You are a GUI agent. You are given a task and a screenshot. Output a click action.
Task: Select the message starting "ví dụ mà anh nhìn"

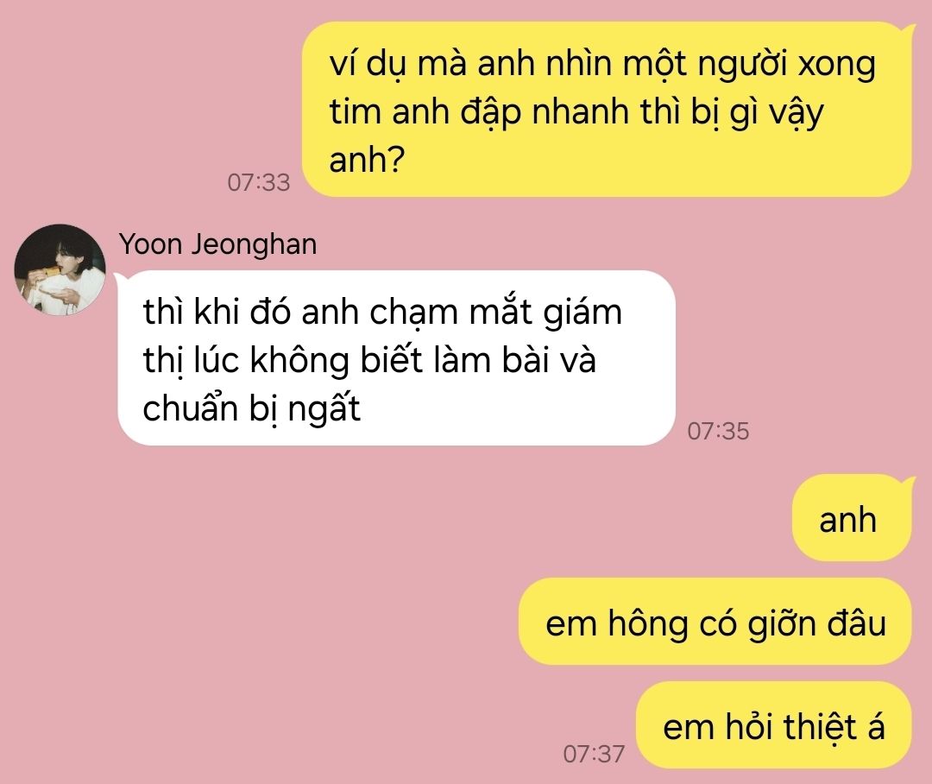click(x=607, y=110)
